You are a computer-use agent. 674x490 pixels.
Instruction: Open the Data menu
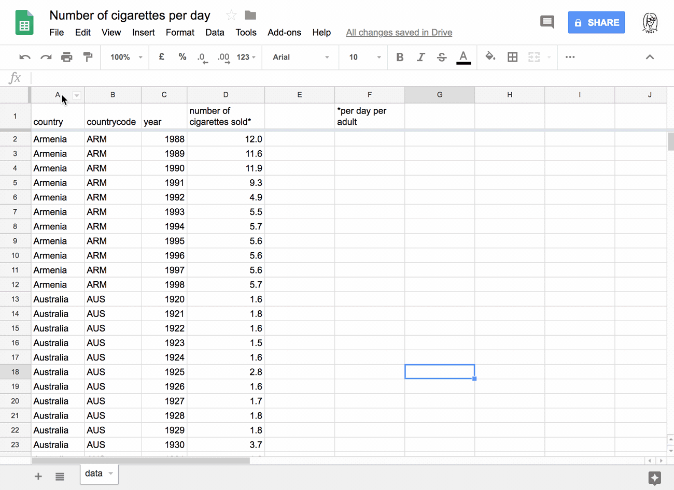[215, 32]
